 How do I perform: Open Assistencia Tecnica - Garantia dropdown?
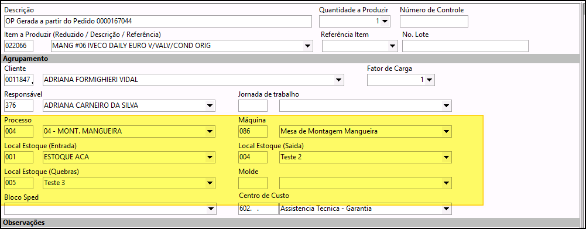[446, 209]
